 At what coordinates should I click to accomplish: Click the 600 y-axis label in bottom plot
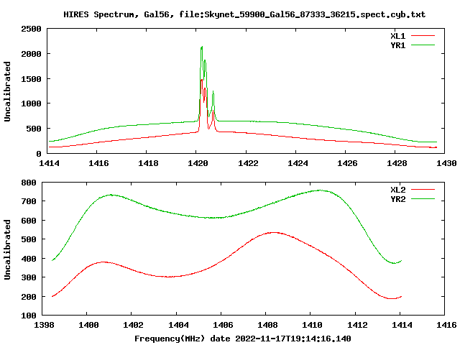tap(29, 221)
